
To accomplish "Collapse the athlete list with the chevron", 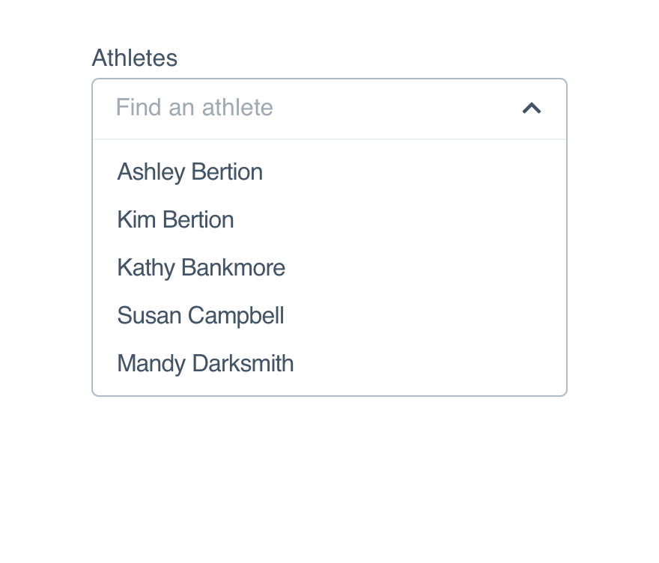I will 531,109.
